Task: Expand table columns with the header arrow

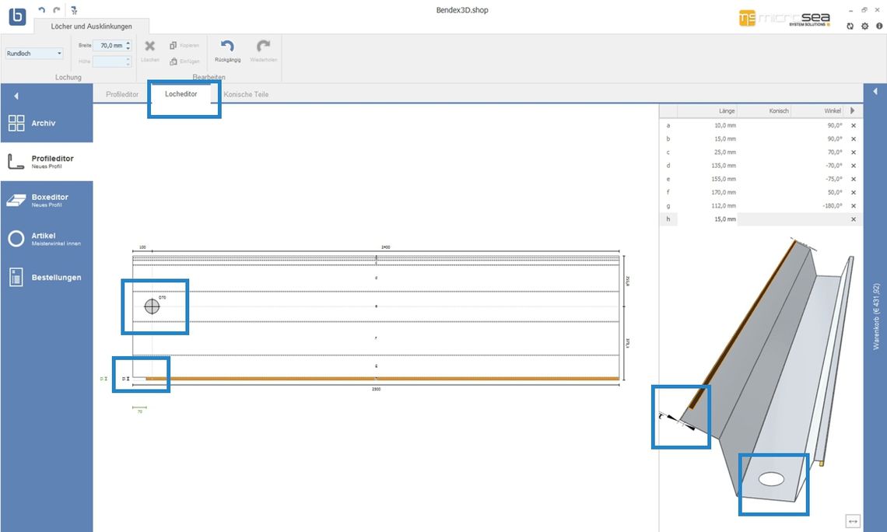Action: click(853, 110)
